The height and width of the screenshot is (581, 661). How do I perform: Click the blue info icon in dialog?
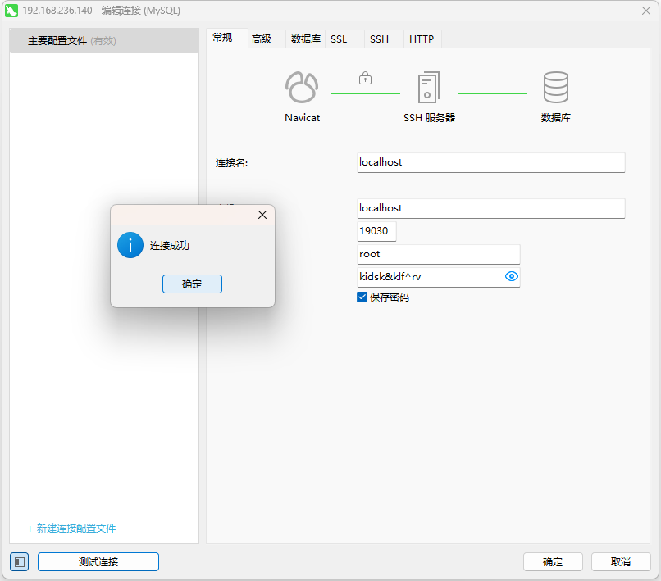point(130,245)
